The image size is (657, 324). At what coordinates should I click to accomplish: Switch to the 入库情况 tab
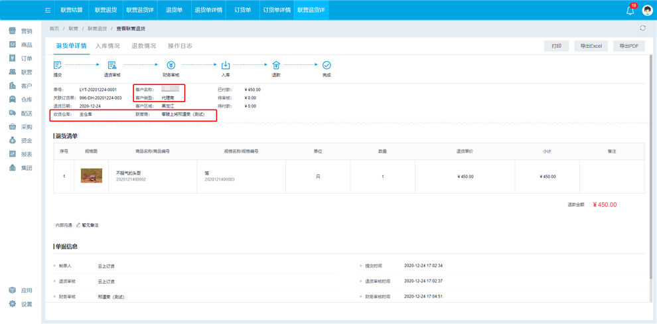[108, 46]
